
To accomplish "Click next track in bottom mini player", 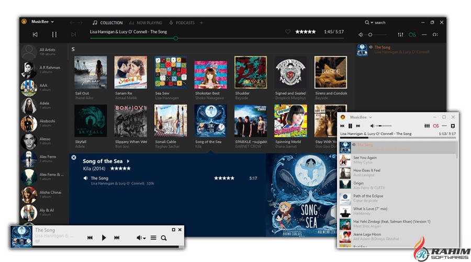I will coord(117,238).
